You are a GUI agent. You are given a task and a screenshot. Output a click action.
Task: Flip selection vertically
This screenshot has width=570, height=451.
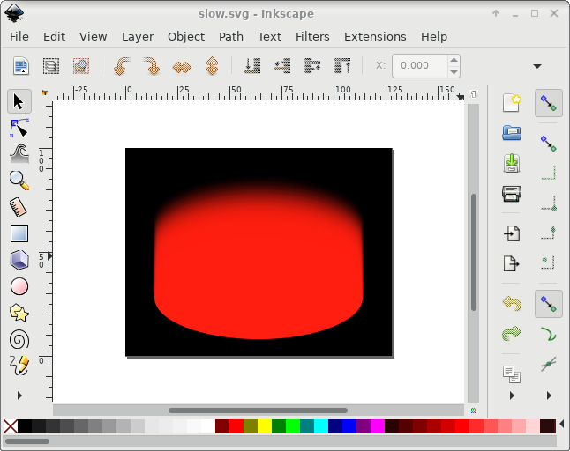pos(212,66)
